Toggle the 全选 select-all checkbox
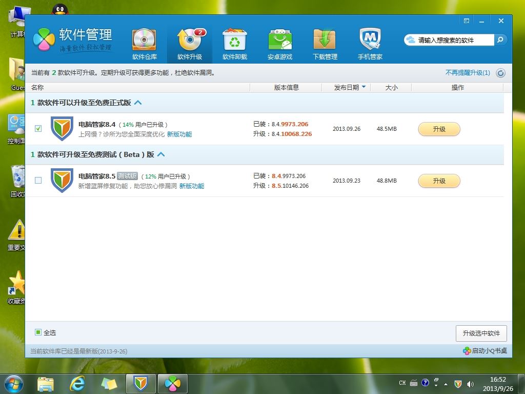This screenshot has height=394, width=525. 38,332
